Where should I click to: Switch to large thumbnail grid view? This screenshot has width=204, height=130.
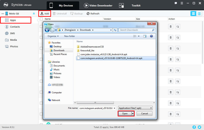[193, 13]
